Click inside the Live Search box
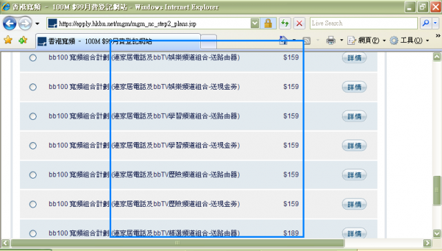Viewport: 442px width, 251px height. pyautogui.click(x=363, y=23)
